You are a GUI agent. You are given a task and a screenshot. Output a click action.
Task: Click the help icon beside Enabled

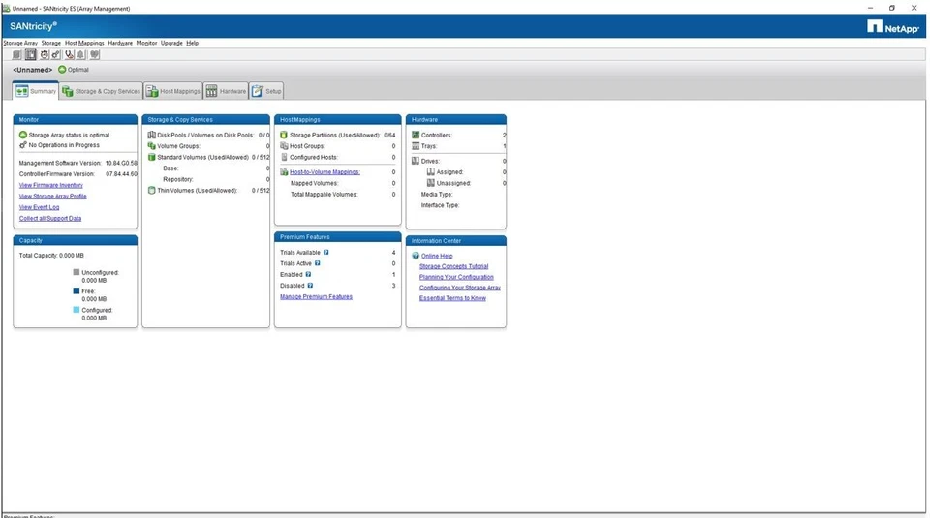pyautogui.click(x=308, y=274)
